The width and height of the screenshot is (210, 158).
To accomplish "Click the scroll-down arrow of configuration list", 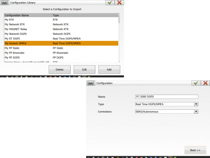I will coord(119,62).
